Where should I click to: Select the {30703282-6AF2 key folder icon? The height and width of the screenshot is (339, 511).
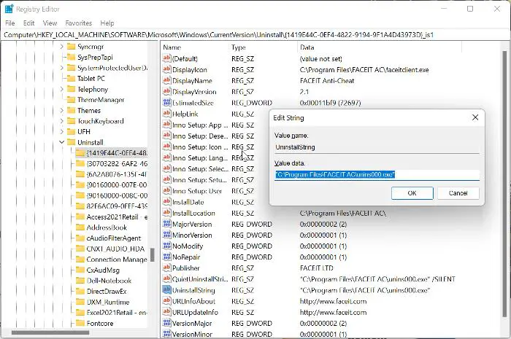coord(80,163)
